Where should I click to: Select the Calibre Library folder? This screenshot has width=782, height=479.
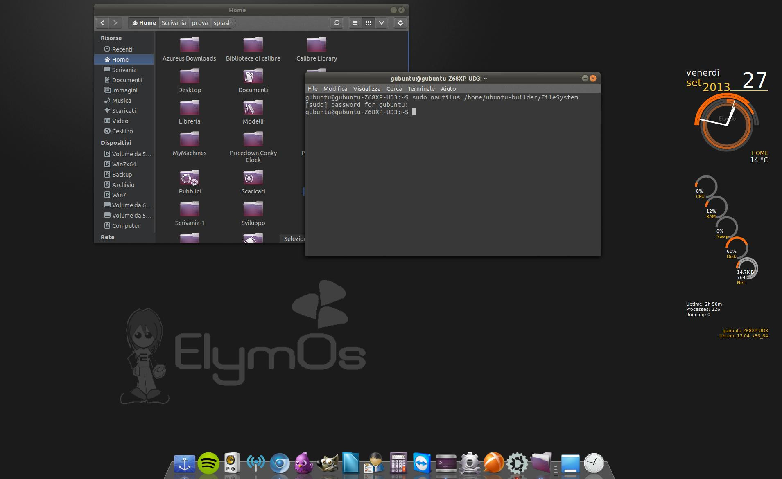(x=316, y=49)
